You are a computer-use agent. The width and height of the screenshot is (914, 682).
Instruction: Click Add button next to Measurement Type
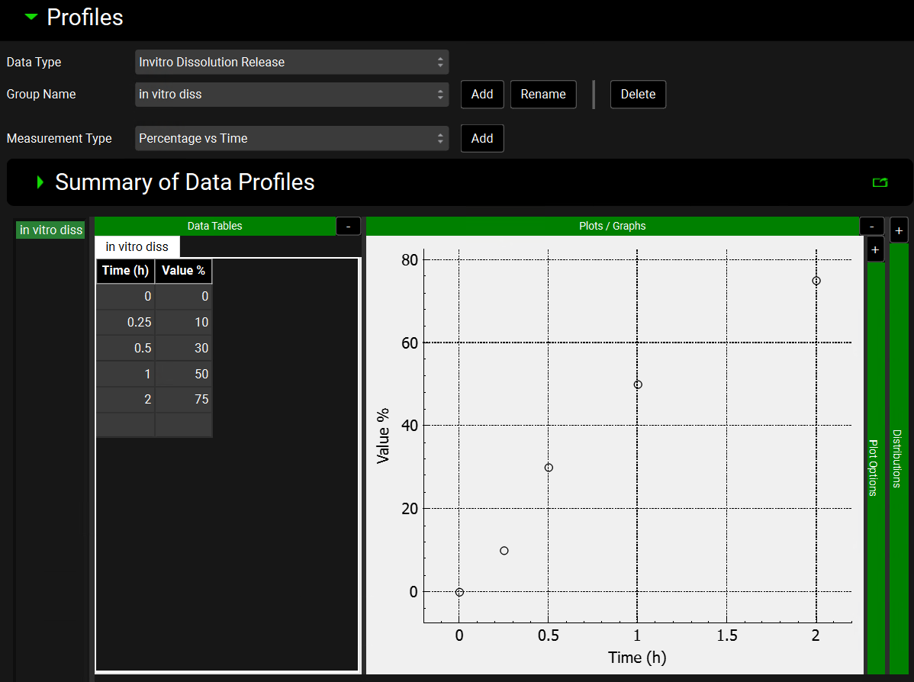pos(482,139)
